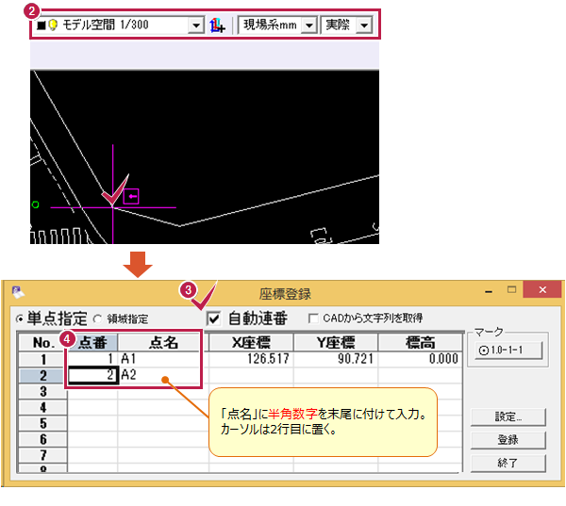Click the light bulb layer visibility icon
566x506 pixels.
click(52, 25)
